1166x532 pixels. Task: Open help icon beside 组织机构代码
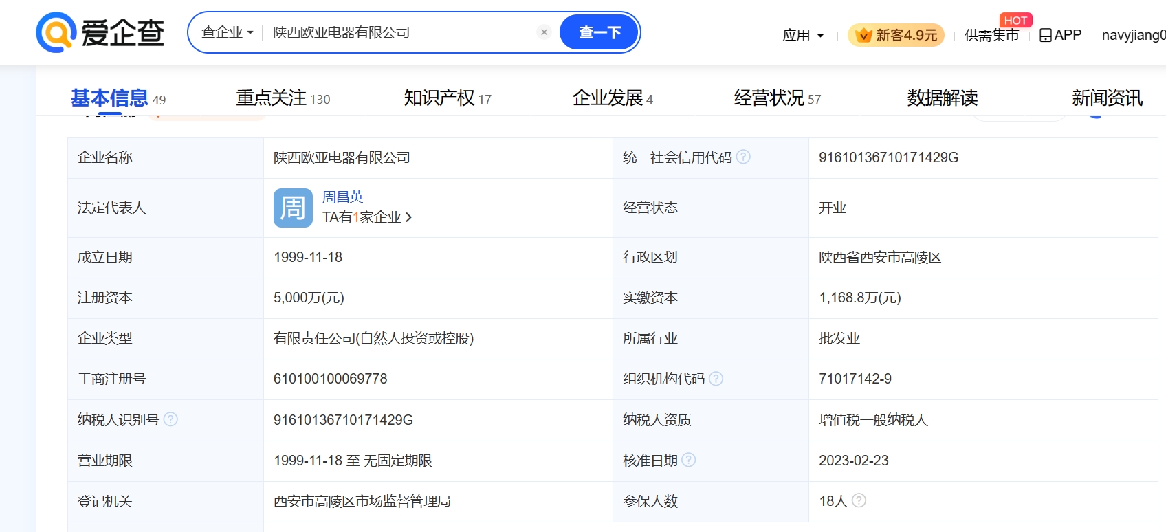tap(716, 379)
